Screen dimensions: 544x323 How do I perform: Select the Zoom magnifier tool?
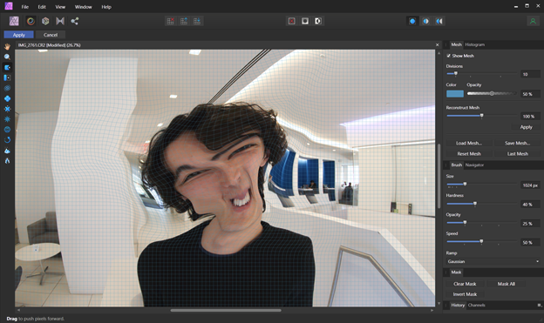click(x=7, y=57)
